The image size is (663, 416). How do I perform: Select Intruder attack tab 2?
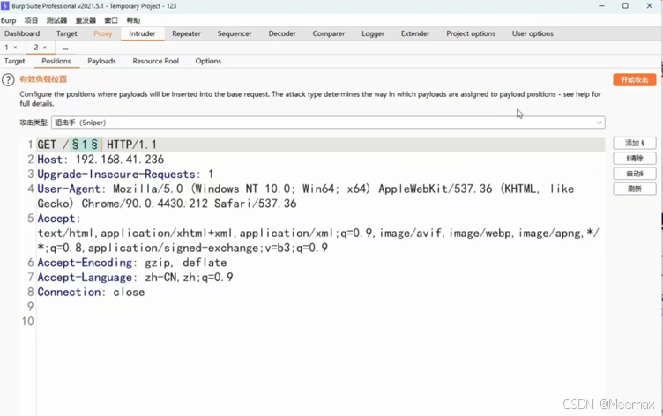36,48
